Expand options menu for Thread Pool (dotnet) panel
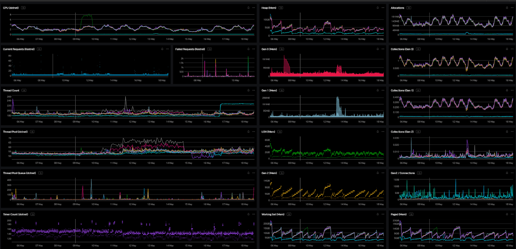This screenshot has height=249, width=516. pyautogui.click(x=253, y=132)
